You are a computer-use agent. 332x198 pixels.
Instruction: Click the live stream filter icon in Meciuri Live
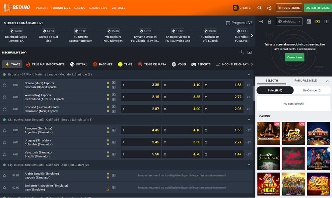pos(250,52)
